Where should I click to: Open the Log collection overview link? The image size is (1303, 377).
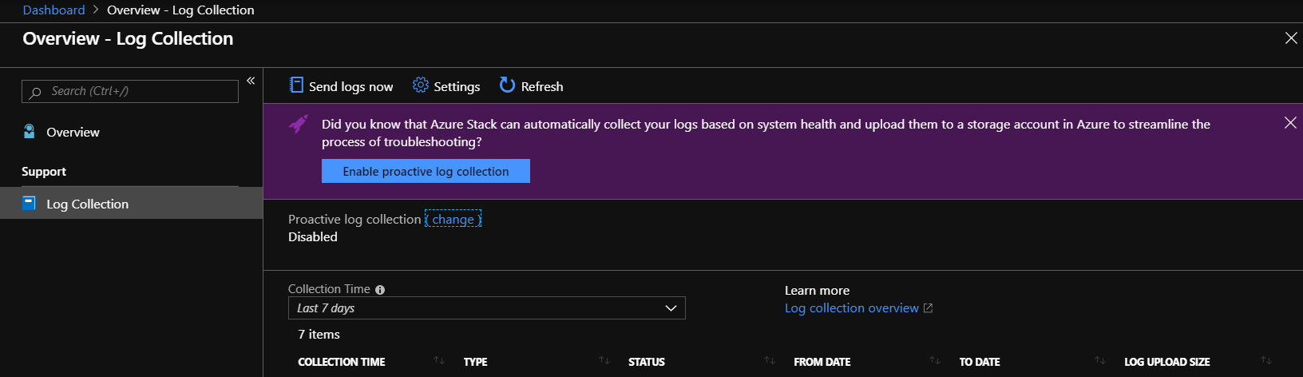pos(852,308)
